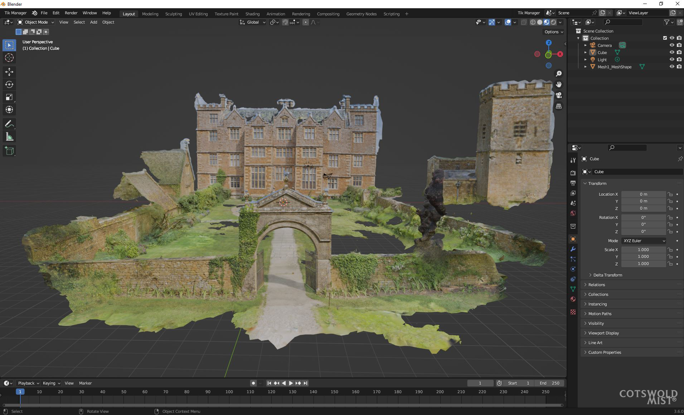Switch to rendered viewport shading

pyautogui.click(x=553, y=22)
